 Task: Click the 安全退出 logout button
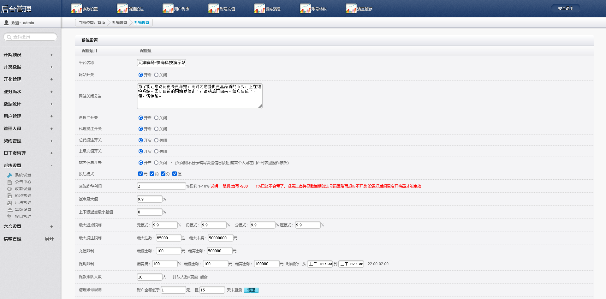coord(565,9)
